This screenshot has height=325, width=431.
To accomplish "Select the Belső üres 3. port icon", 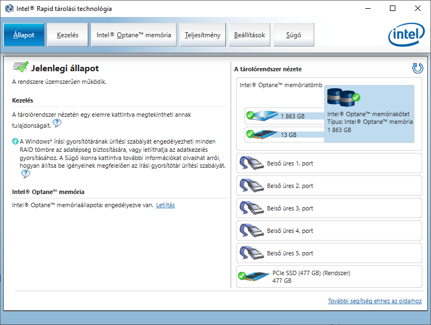I will point(252,208).
